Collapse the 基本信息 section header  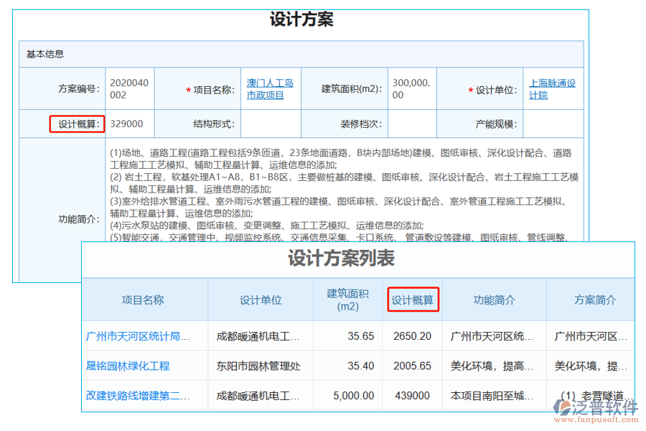click(x=43, y=52)
